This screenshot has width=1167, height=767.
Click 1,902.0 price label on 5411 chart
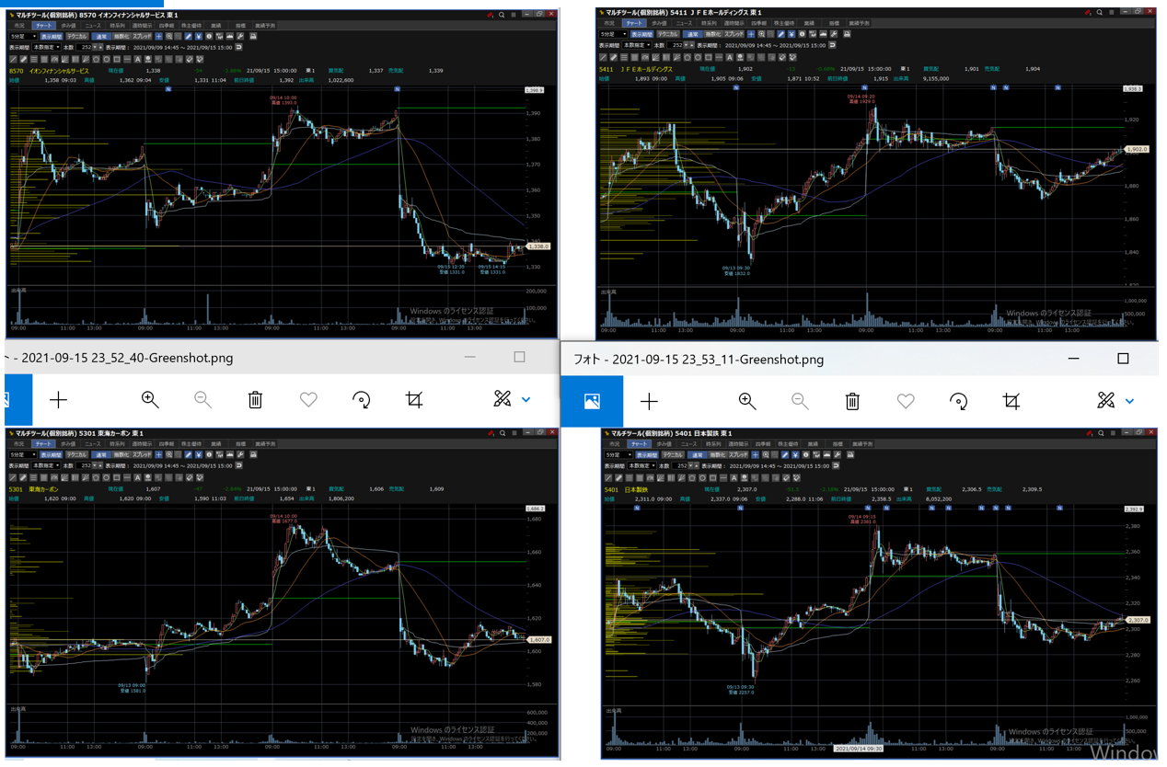pyautogui.click(x=1137, y=149)
